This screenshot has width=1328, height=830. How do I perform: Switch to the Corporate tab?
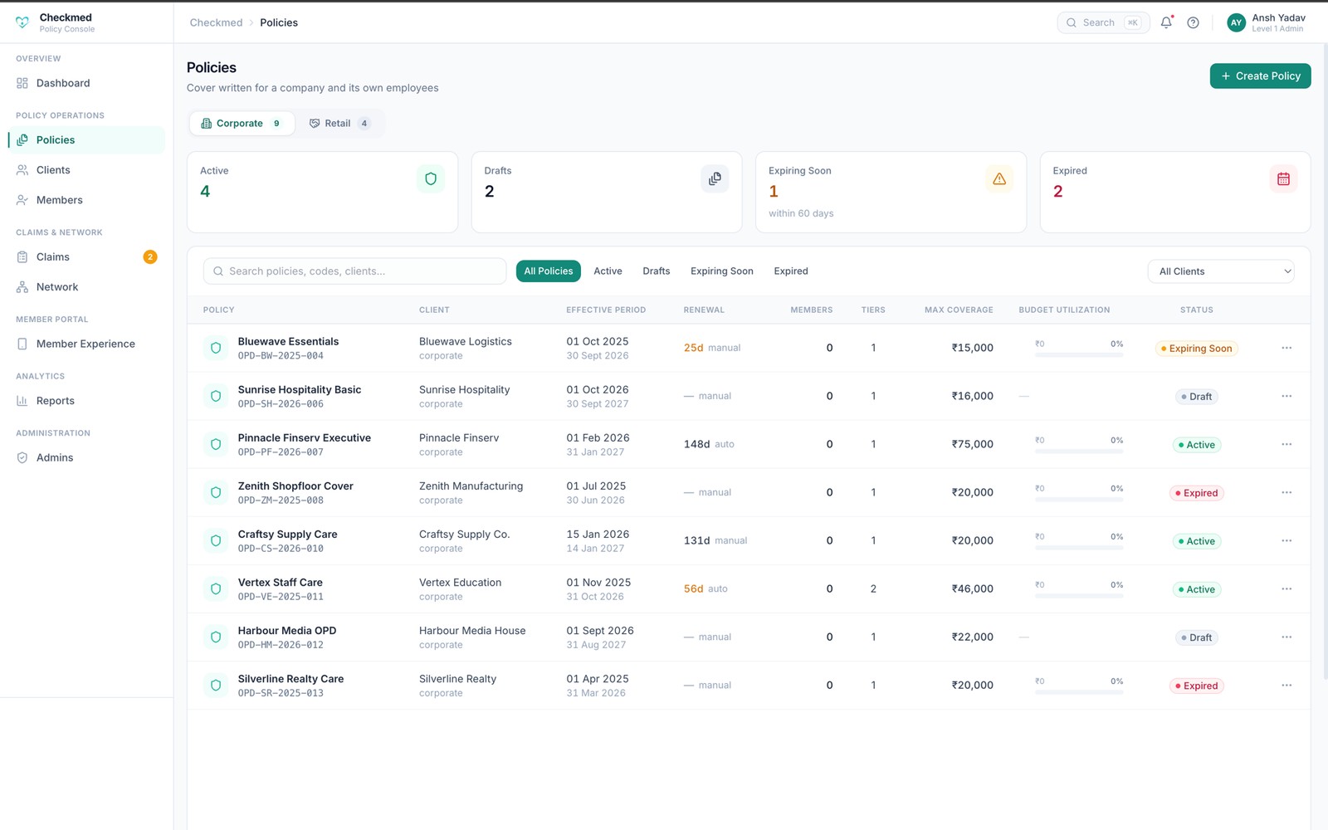242,123
